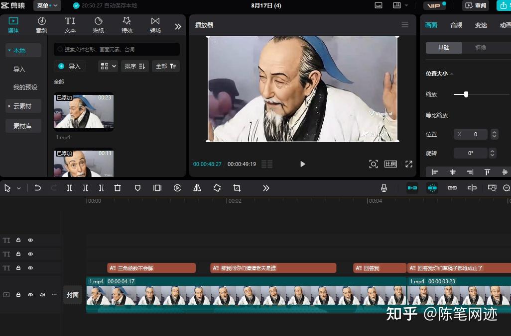The image size is (511, 336).
Task: Click the media search input field
Action: 117,49
